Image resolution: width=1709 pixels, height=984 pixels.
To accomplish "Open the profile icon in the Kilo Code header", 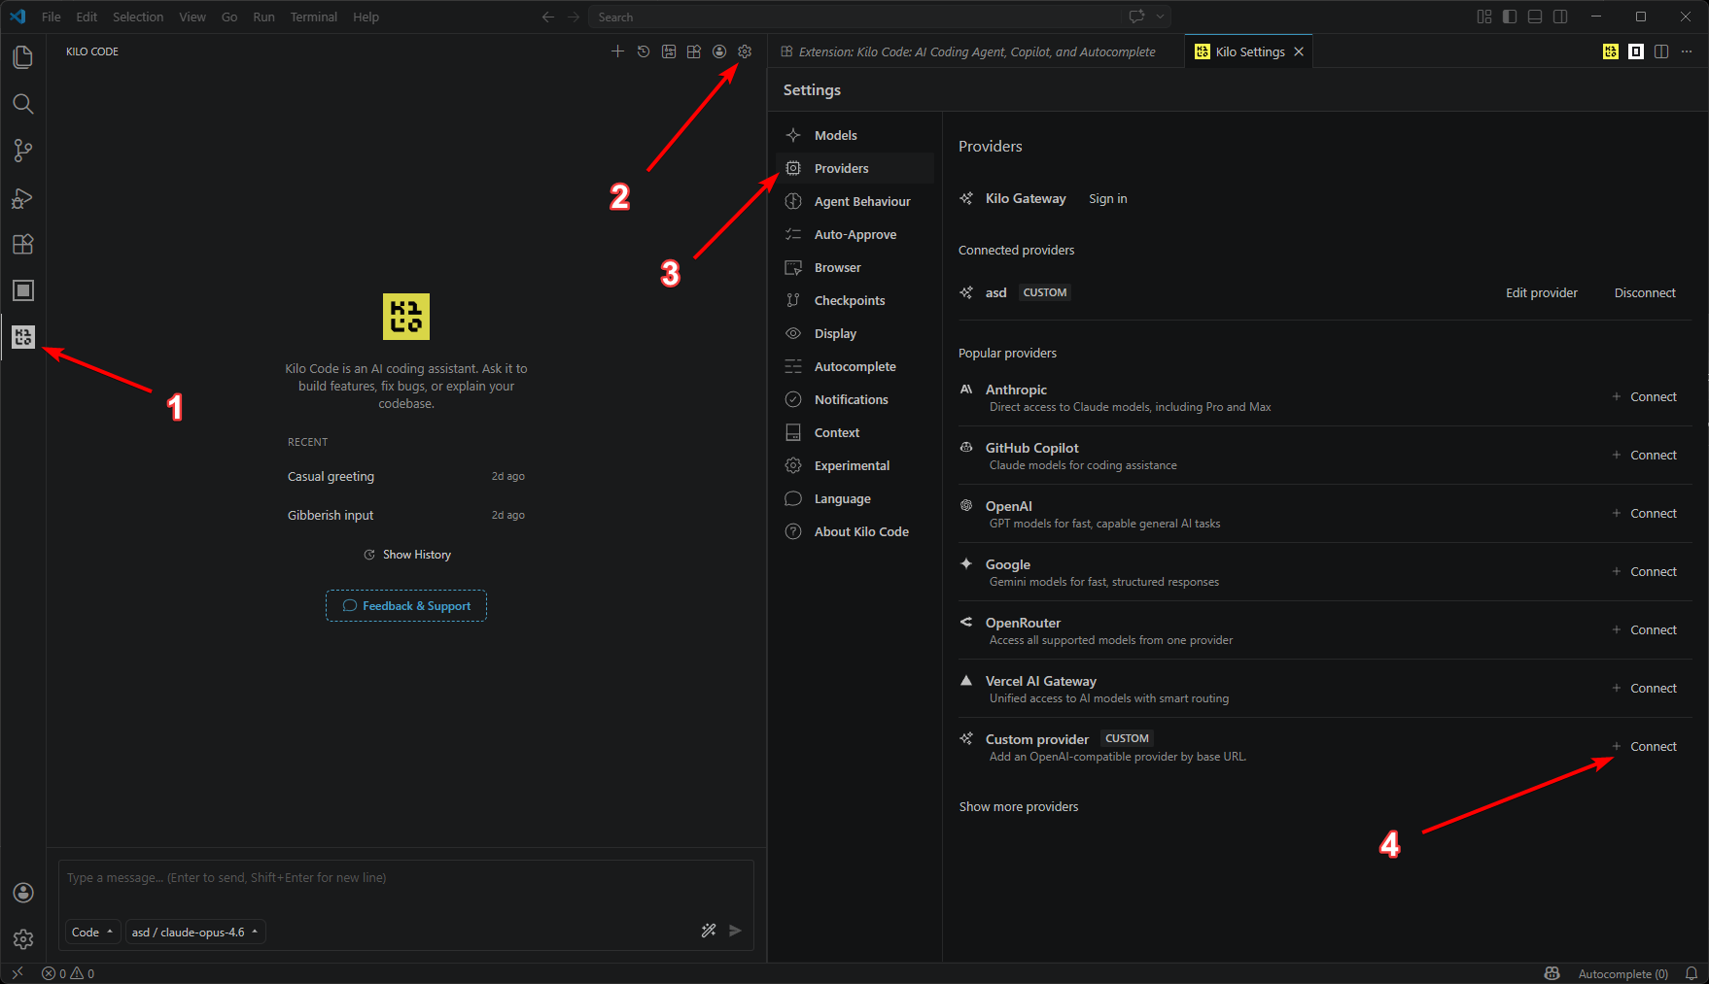I will point(719,51).
